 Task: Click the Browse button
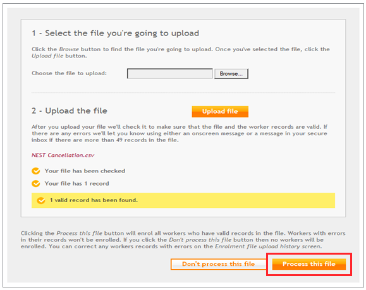point(231,74)
